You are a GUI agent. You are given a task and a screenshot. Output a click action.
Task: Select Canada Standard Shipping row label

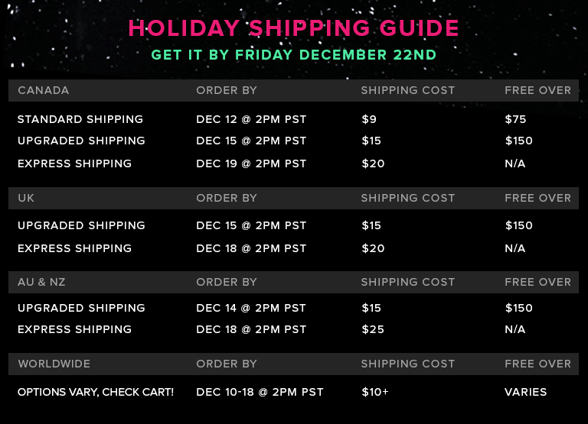(80, 119)
